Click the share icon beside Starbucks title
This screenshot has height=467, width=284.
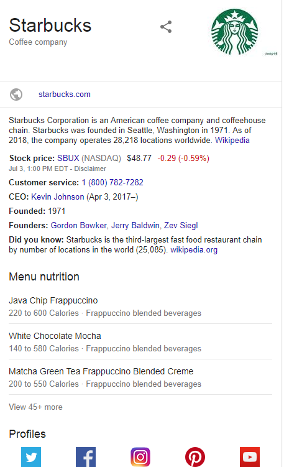pos(166,27)
